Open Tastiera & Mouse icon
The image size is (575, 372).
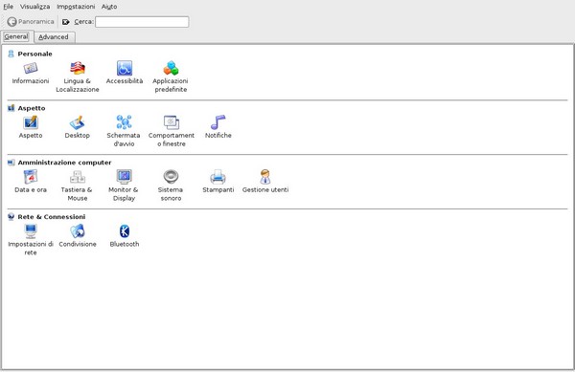78,177
